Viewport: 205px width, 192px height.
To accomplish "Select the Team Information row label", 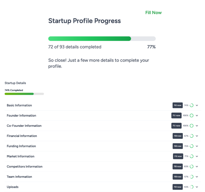I will (19, 177).
